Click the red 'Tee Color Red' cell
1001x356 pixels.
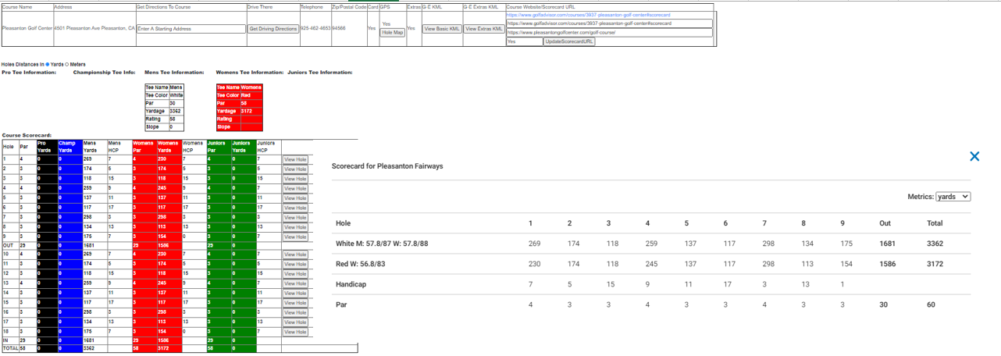coord(239,95)
